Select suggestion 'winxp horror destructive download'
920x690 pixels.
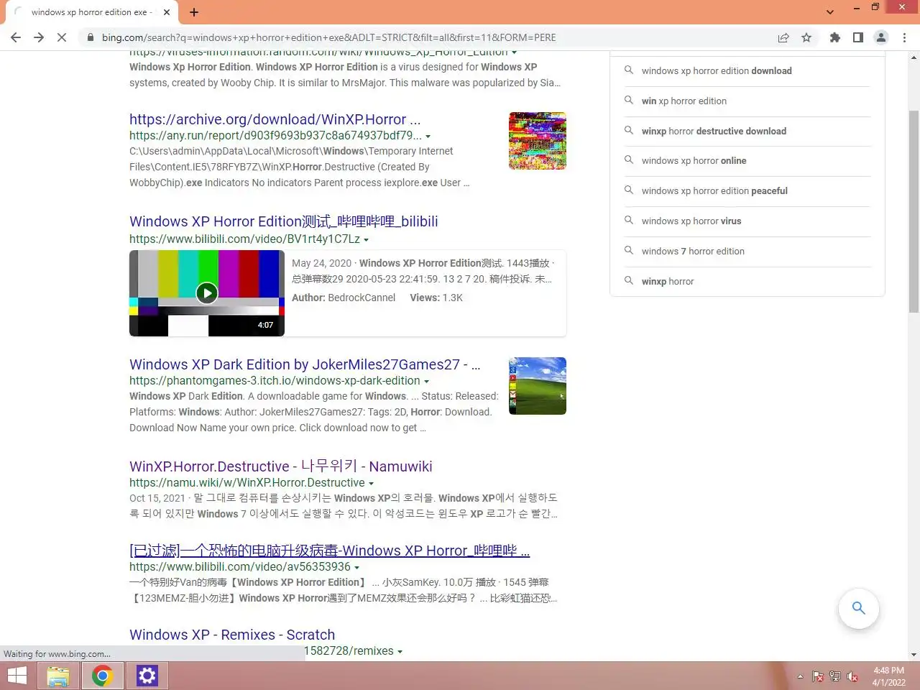click(x=714, y=131)
